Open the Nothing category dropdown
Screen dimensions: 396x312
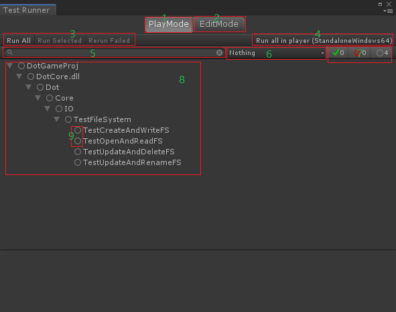point(276,53)
